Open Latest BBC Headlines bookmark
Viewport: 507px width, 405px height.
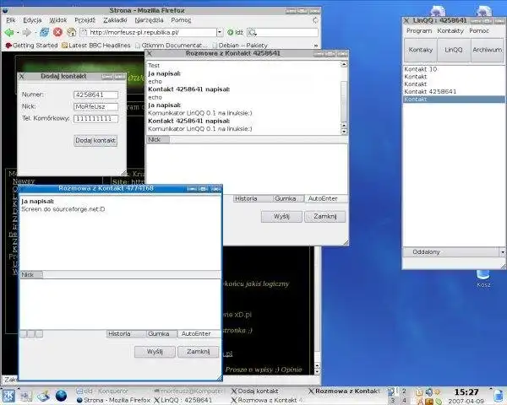(x=96, y=46)
